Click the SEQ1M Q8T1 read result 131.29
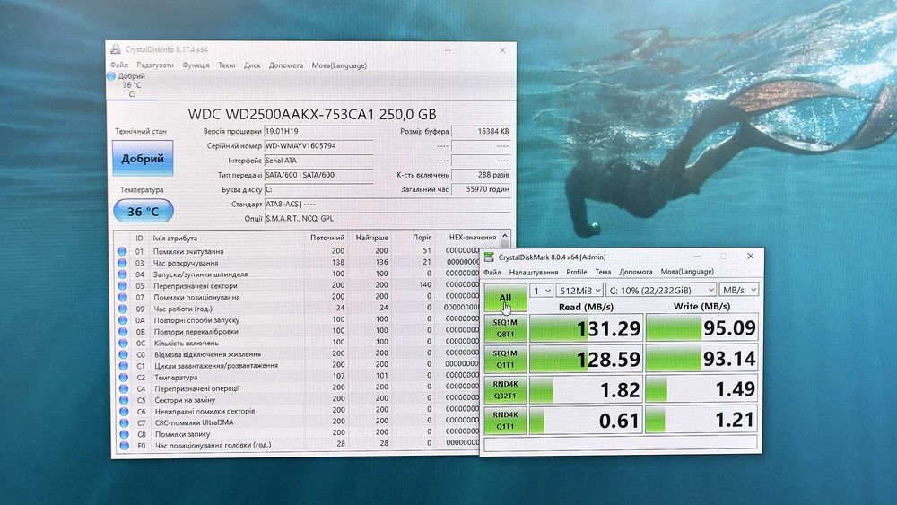The height and width of the screenshot is (505, 897). [586, 328]
